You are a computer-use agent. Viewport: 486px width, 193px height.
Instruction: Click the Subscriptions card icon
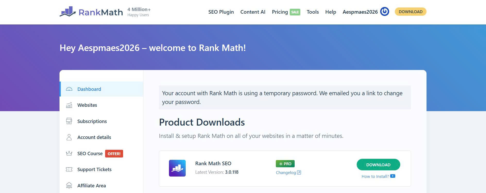(x=69, y=121)
